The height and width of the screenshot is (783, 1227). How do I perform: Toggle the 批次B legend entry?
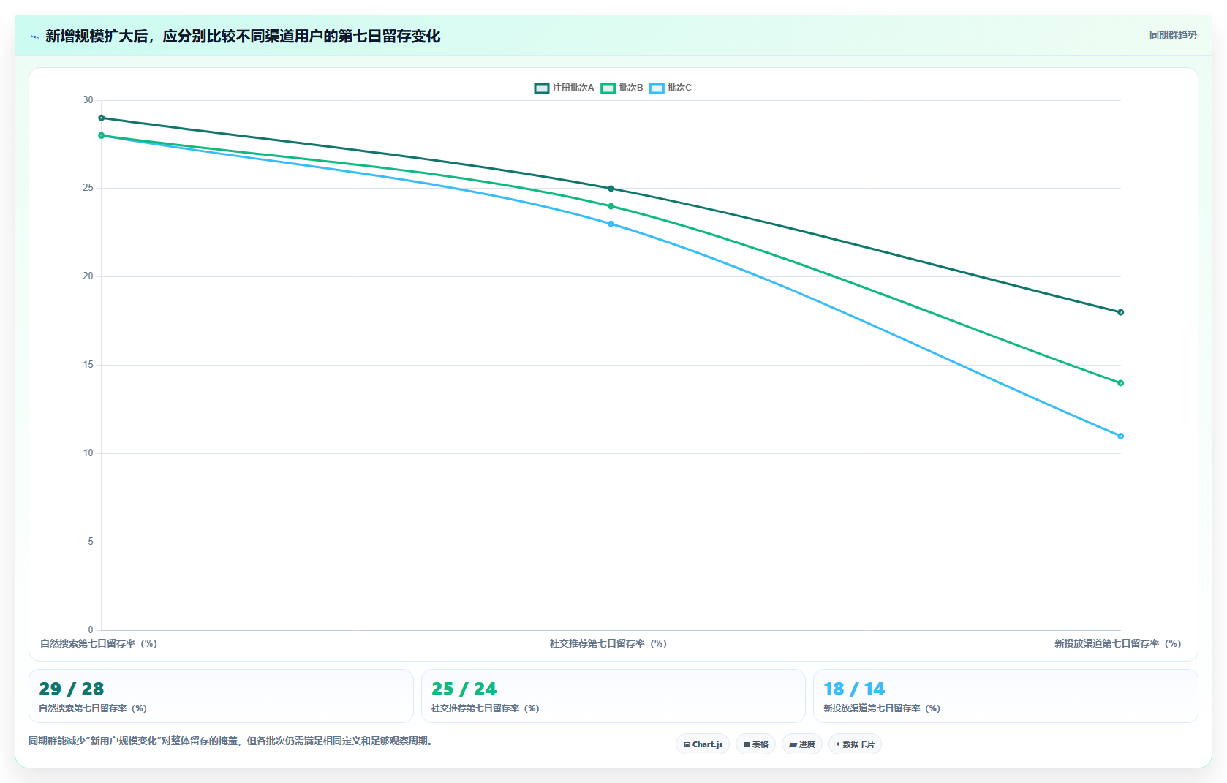[x=622, y=88]
